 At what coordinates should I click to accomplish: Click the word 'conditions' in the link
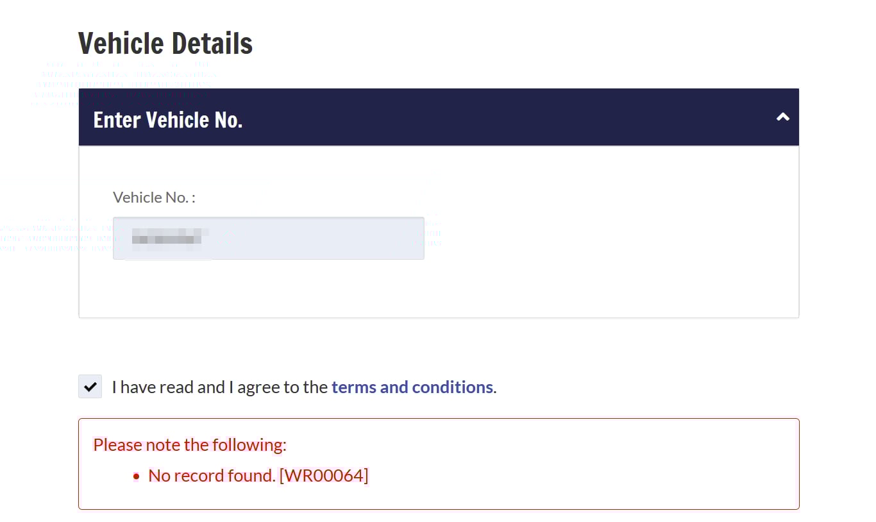tap(452, 387)
